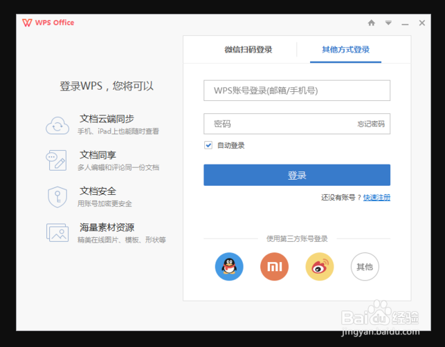The width and height of the screenshot is (445, 347).
Task: Click the 手机、iPad上也能随时查看 description
Action: 118,131
